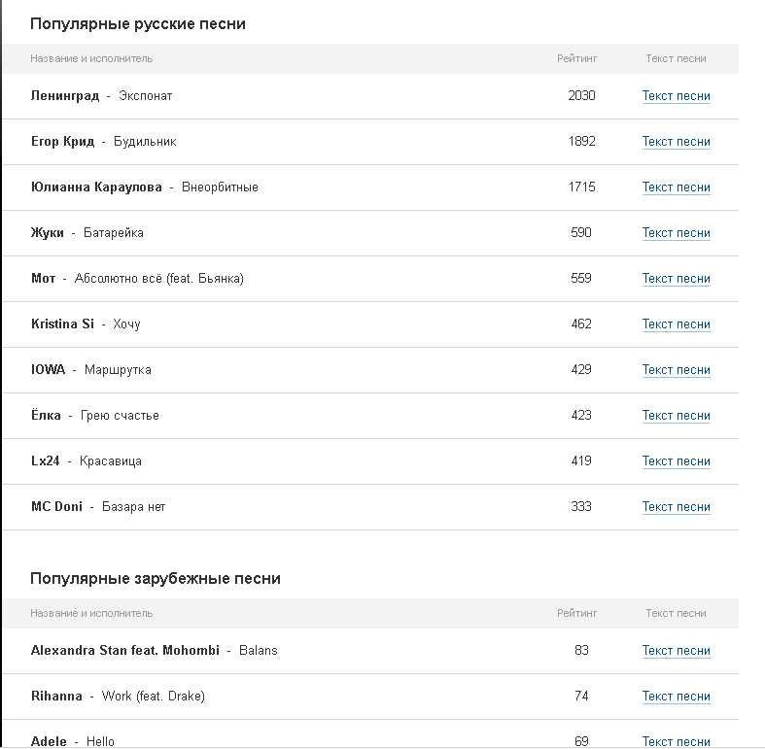
Task: Open lyrics link for Жуки Батарейка
Action: (676, 233)
